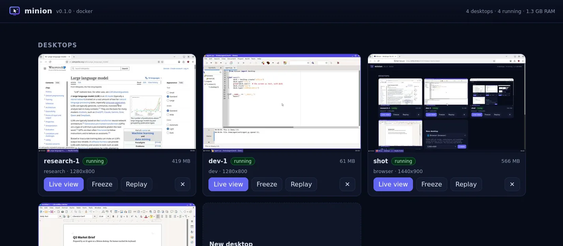This screenshot has width=563, height=246.
Task: Select the Standard width radio in the research-1 preview
Action: tap(168, 111)
